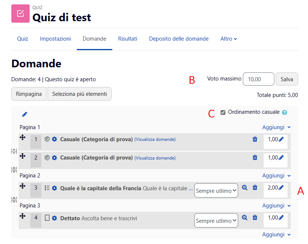Click the Voto massimo input field
The image size is (308, 244).
(x=258, y=79)
